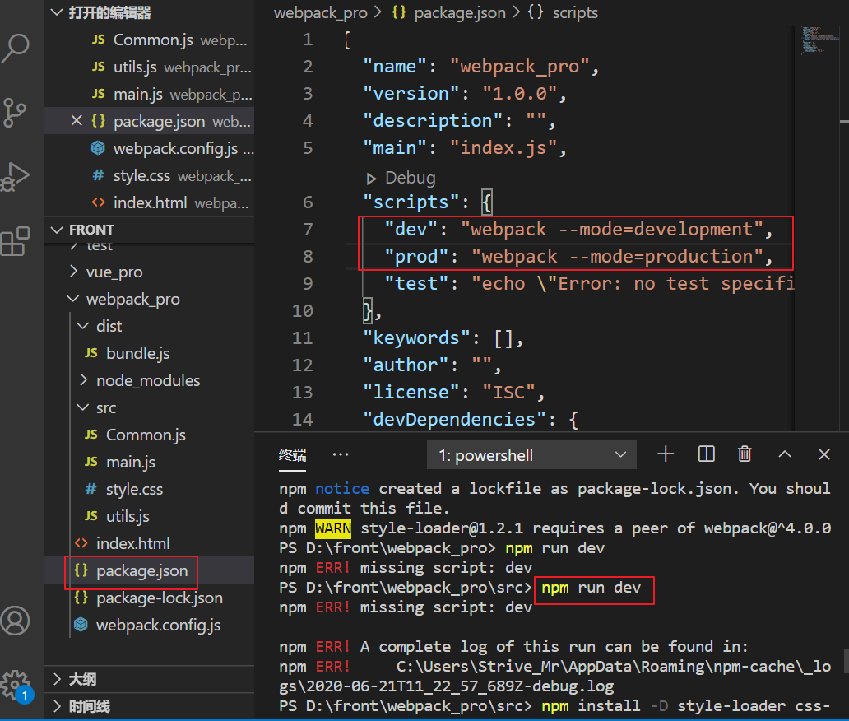Open the Run and Debug view
This screenshot has height=721, width=849.
pyautogui.click(x=15, y=177)
